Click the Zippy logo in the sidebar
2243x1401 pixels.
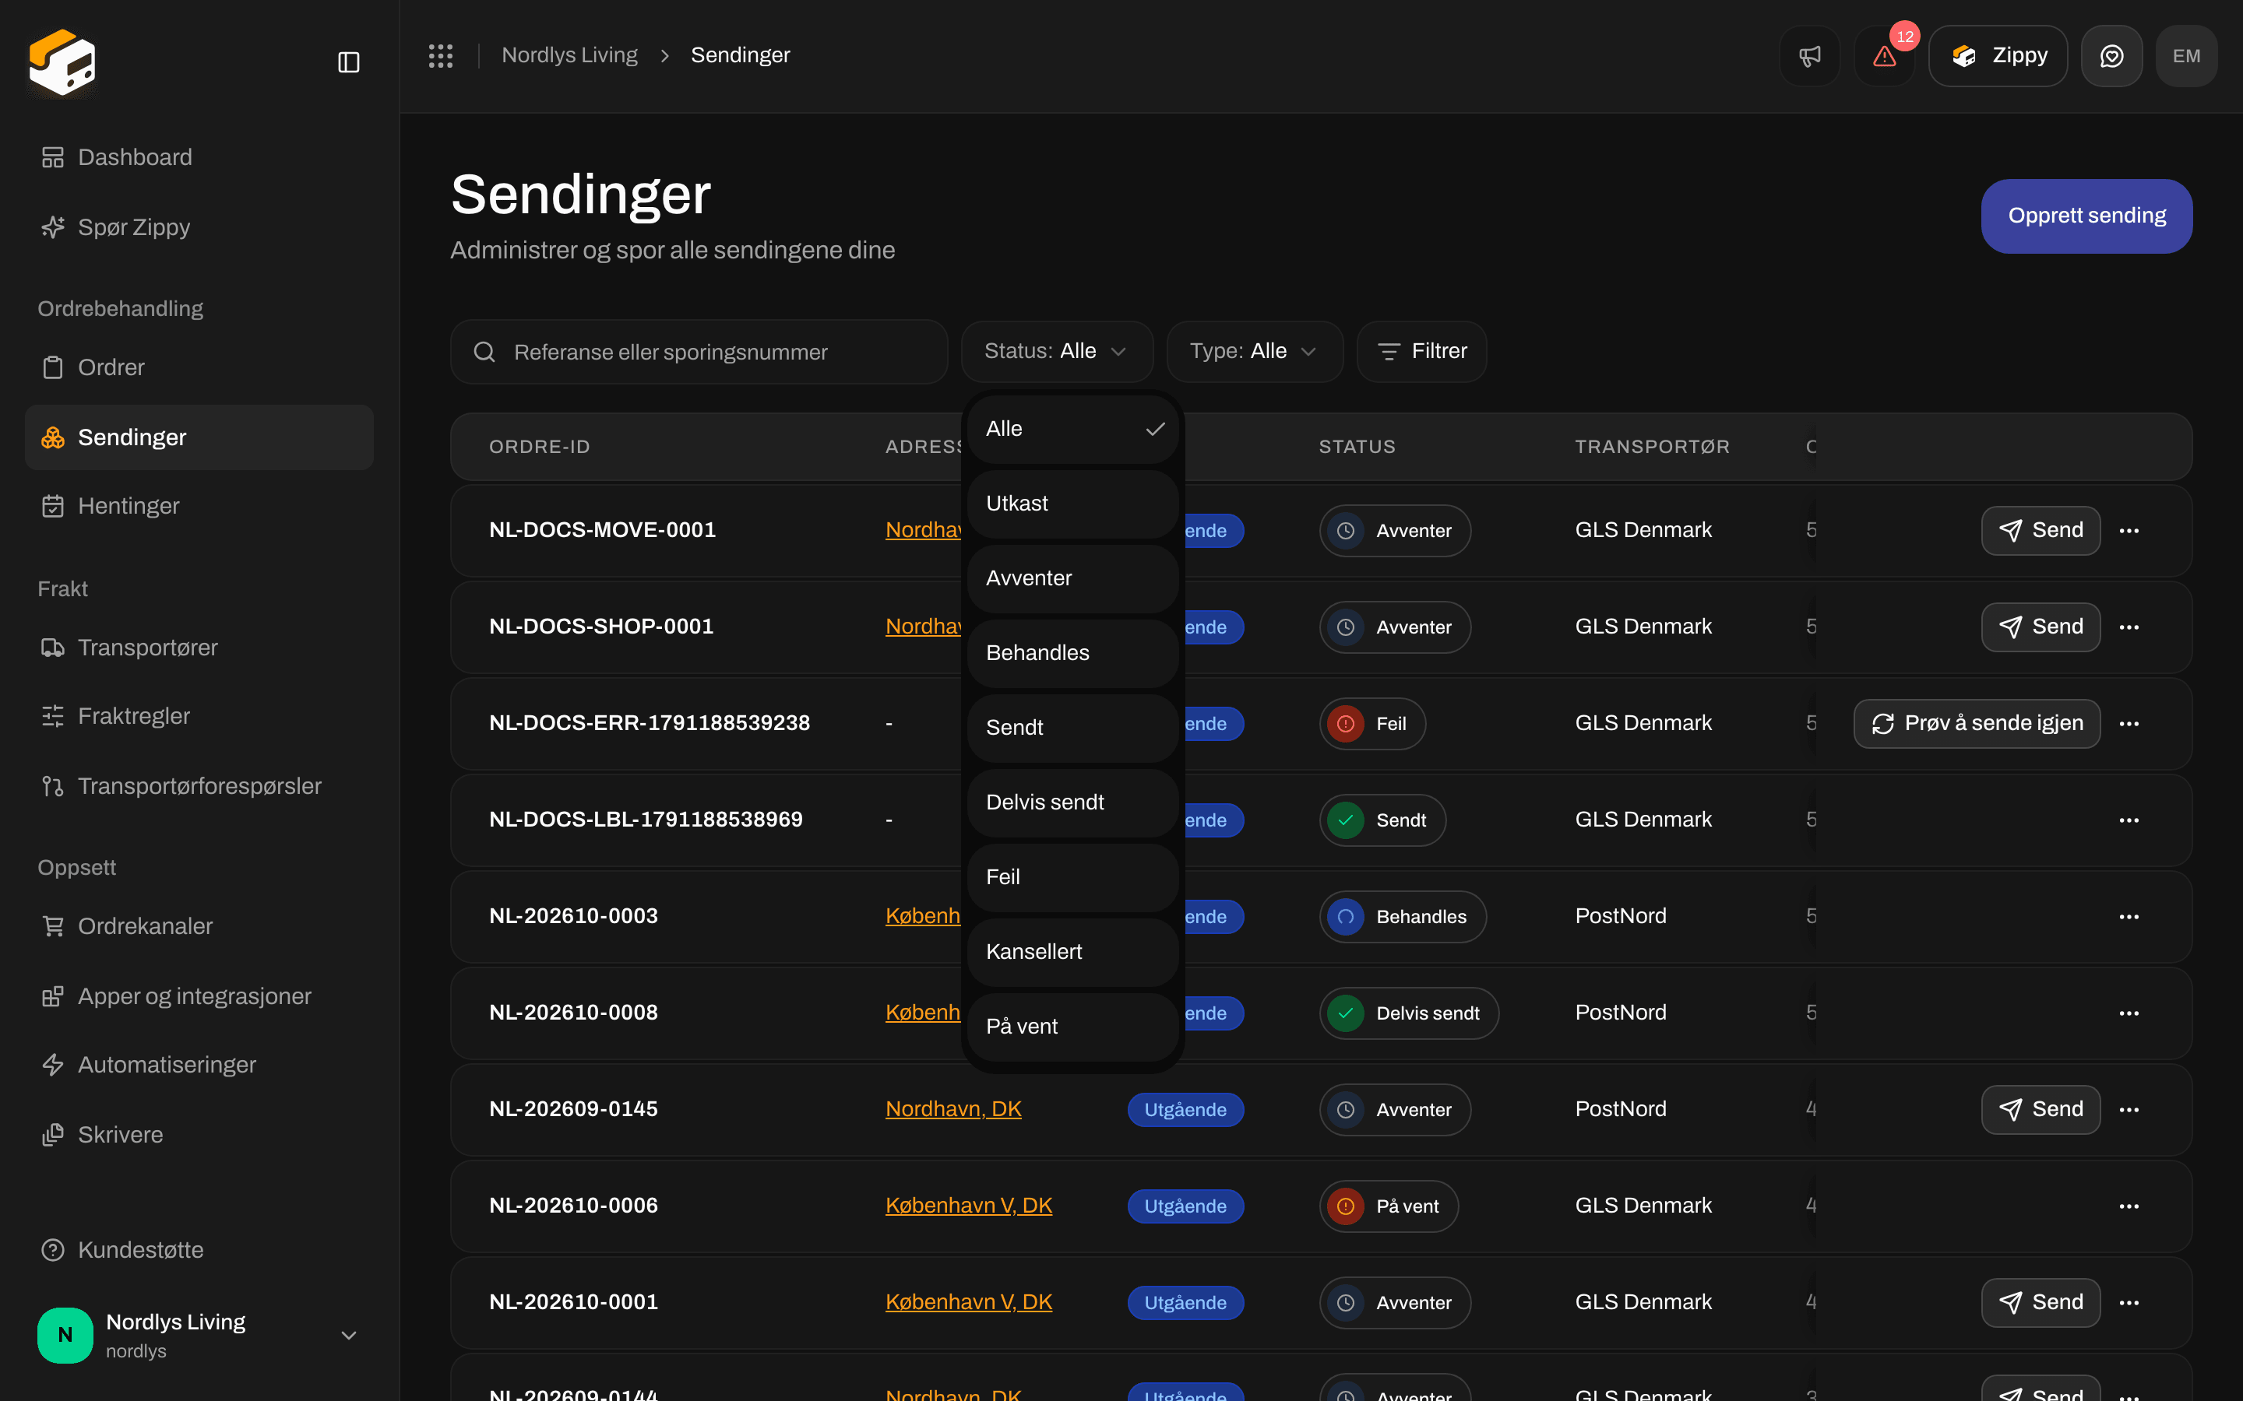point(62,62)
